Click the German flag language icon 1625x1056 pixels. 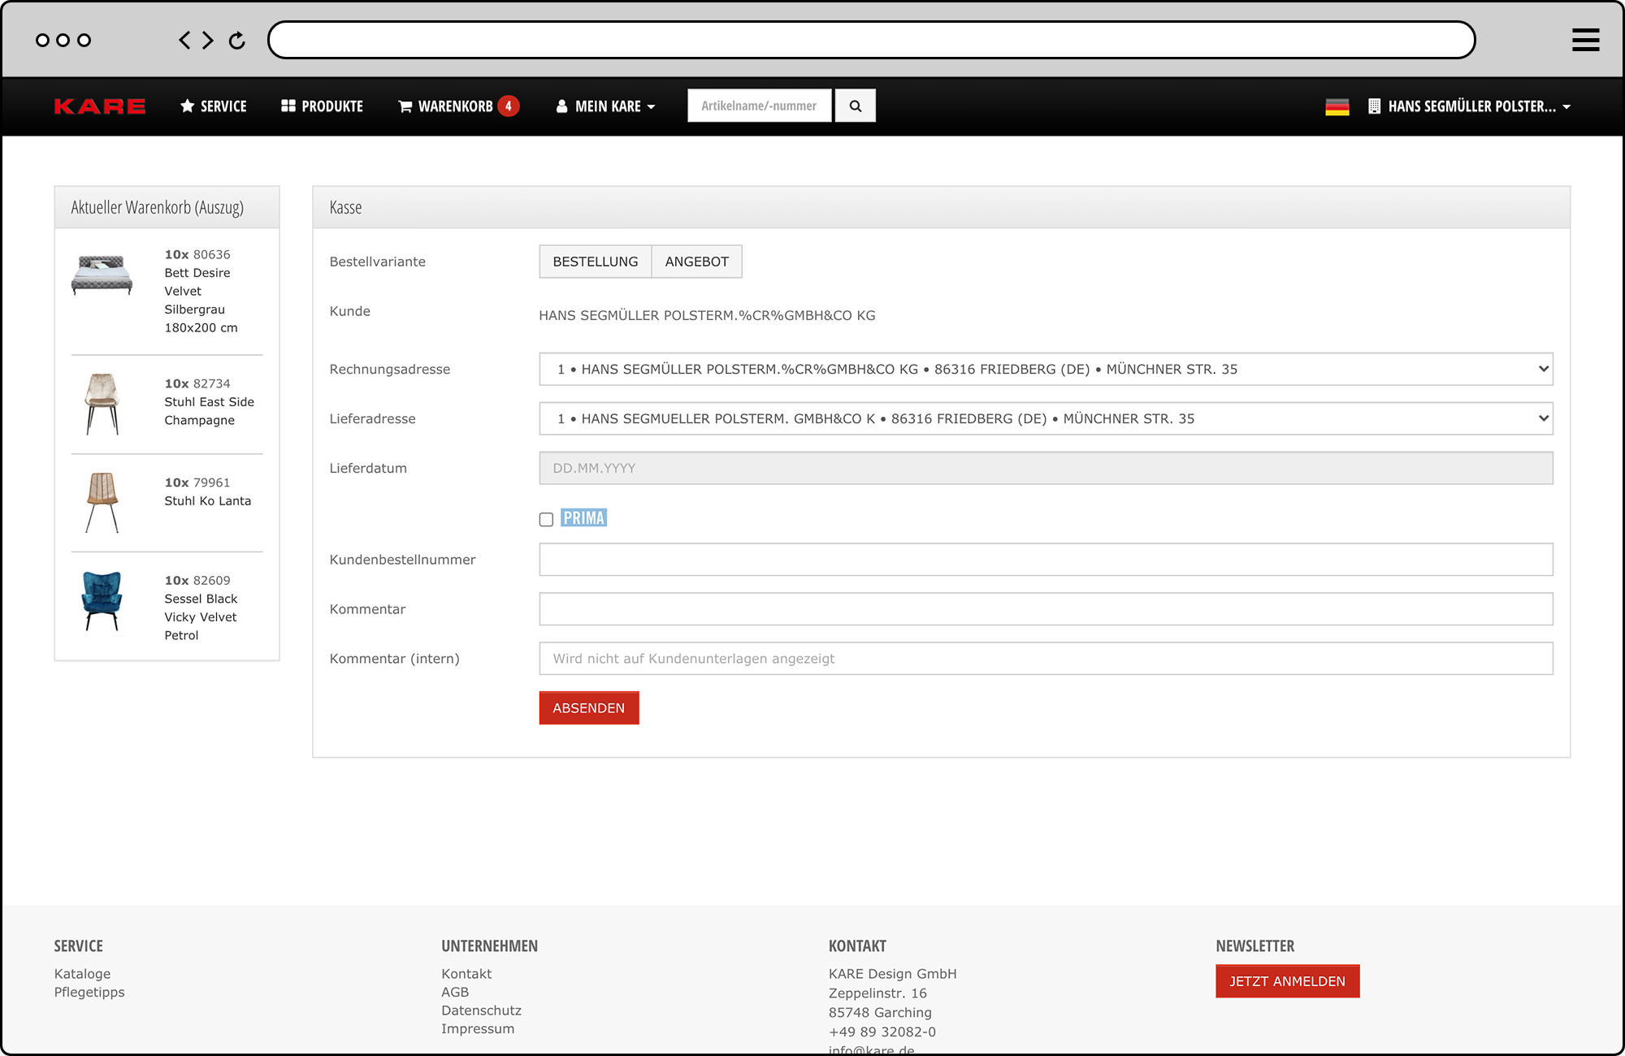click(x=1337, y=106)
